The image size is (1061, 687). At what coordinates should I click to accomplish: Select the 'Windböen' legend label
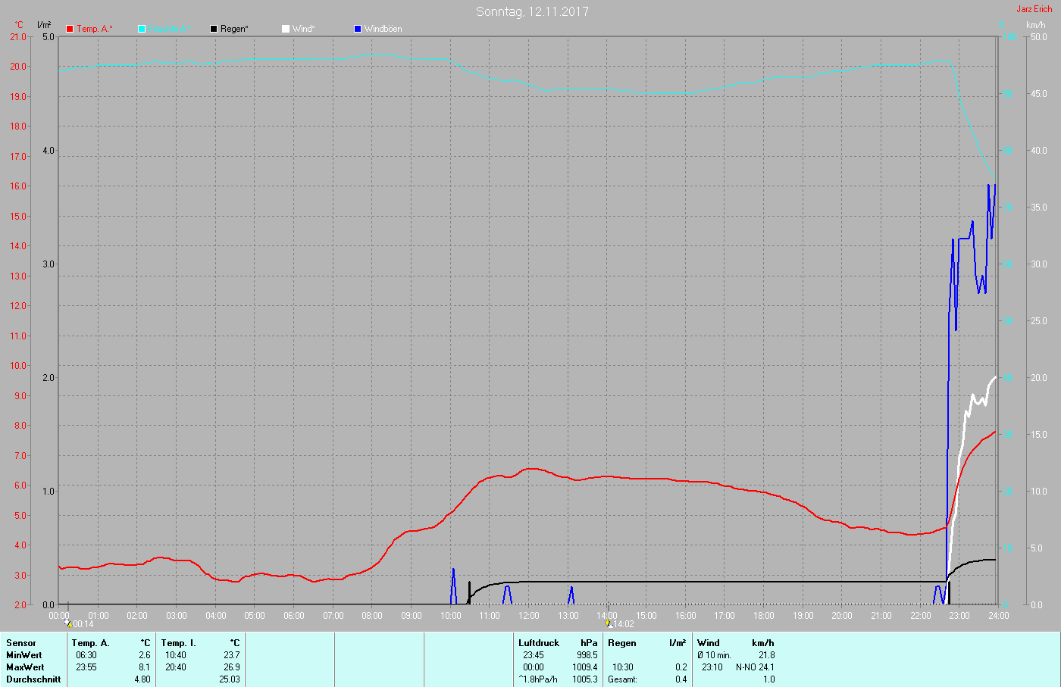(383, 29)
